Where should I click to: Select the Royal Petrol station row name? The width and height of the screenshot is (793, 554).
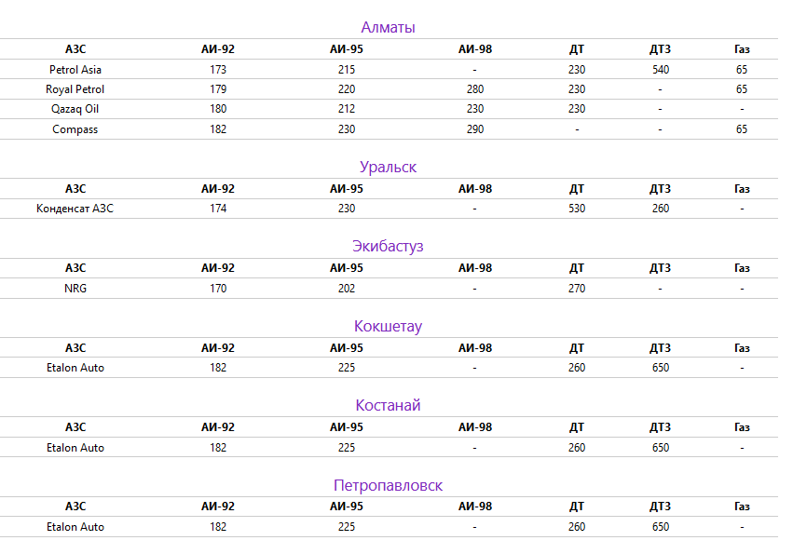pyautogui.click(x=75, y=89)
